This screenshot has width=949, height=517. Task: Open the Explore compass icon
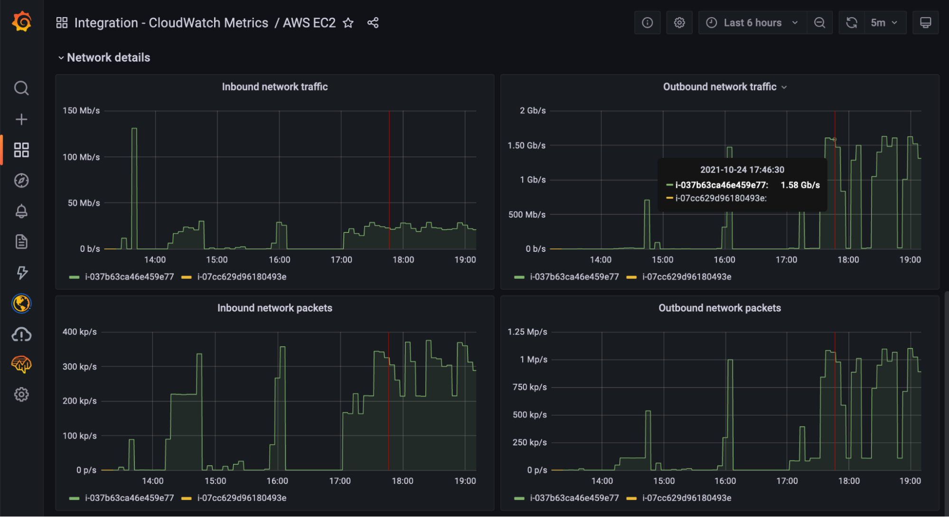[21, 180]
